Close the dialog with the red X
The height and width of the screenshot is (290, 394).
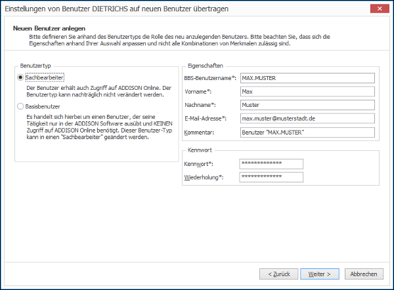[380, 9]
